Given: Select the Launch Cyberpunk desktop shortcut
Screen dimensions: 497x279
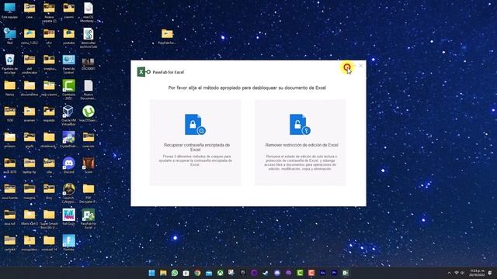Looking at the screenshot, I should tap(69, 193).
